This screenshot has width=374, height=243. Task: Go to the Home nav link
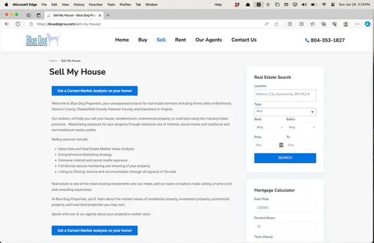(x=122, y=40)
